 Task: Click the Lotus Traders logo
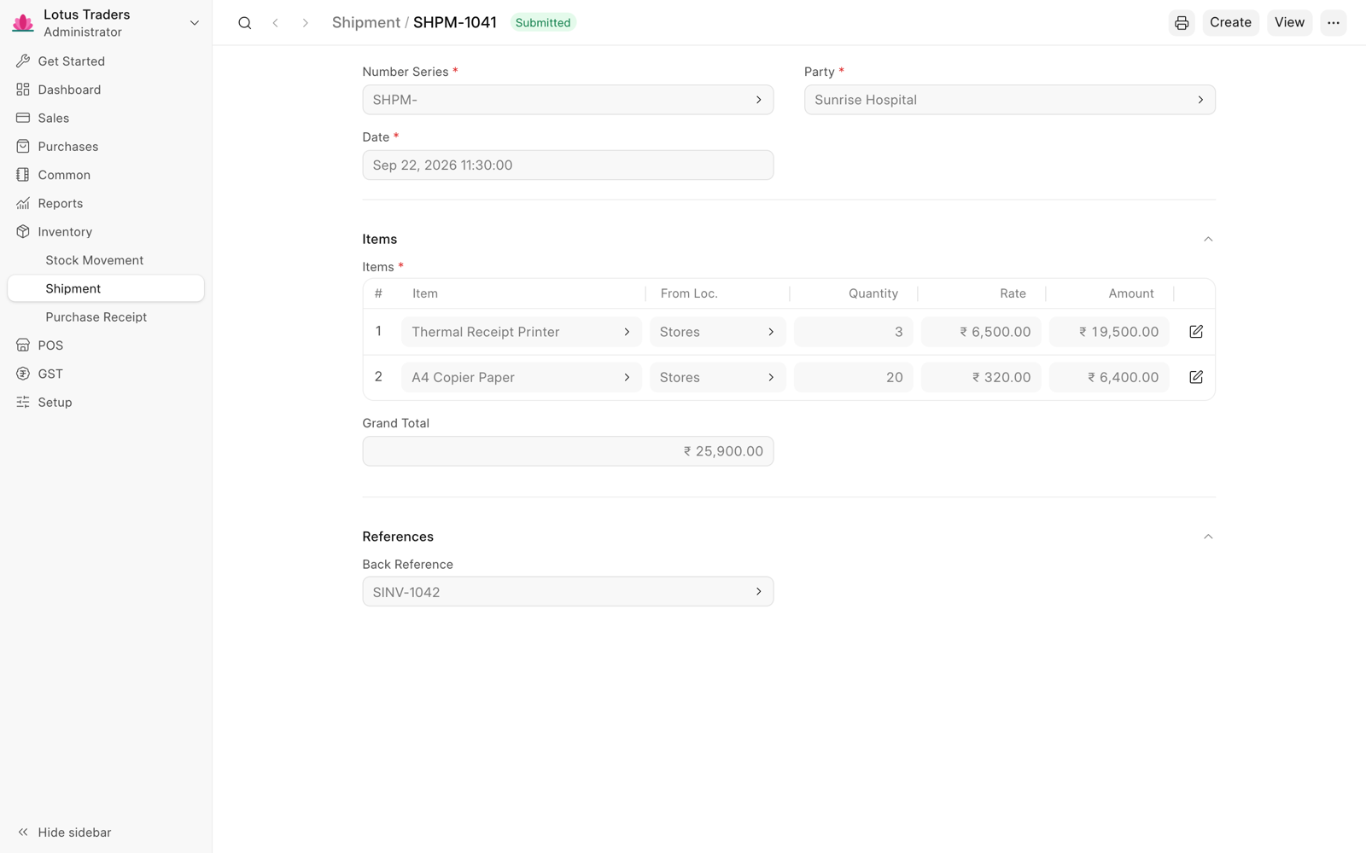[x=23, y=23]
